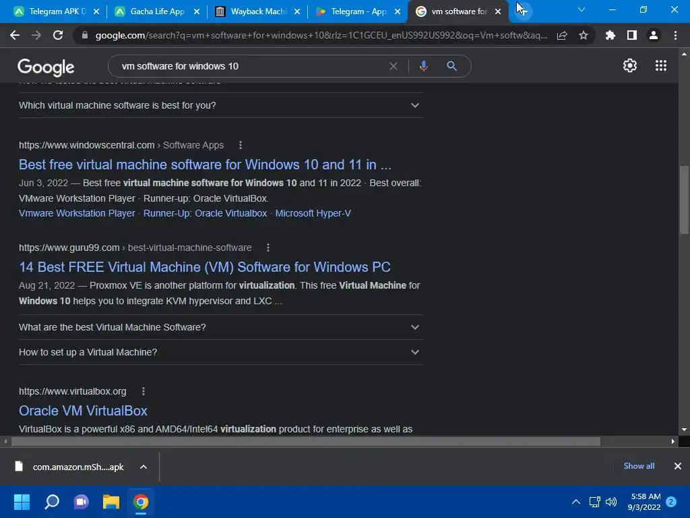The width and height of the screenshot is (690, 518).
Task: Click scroll down arrow on scrollbar
Action: [x=684, y=430]
